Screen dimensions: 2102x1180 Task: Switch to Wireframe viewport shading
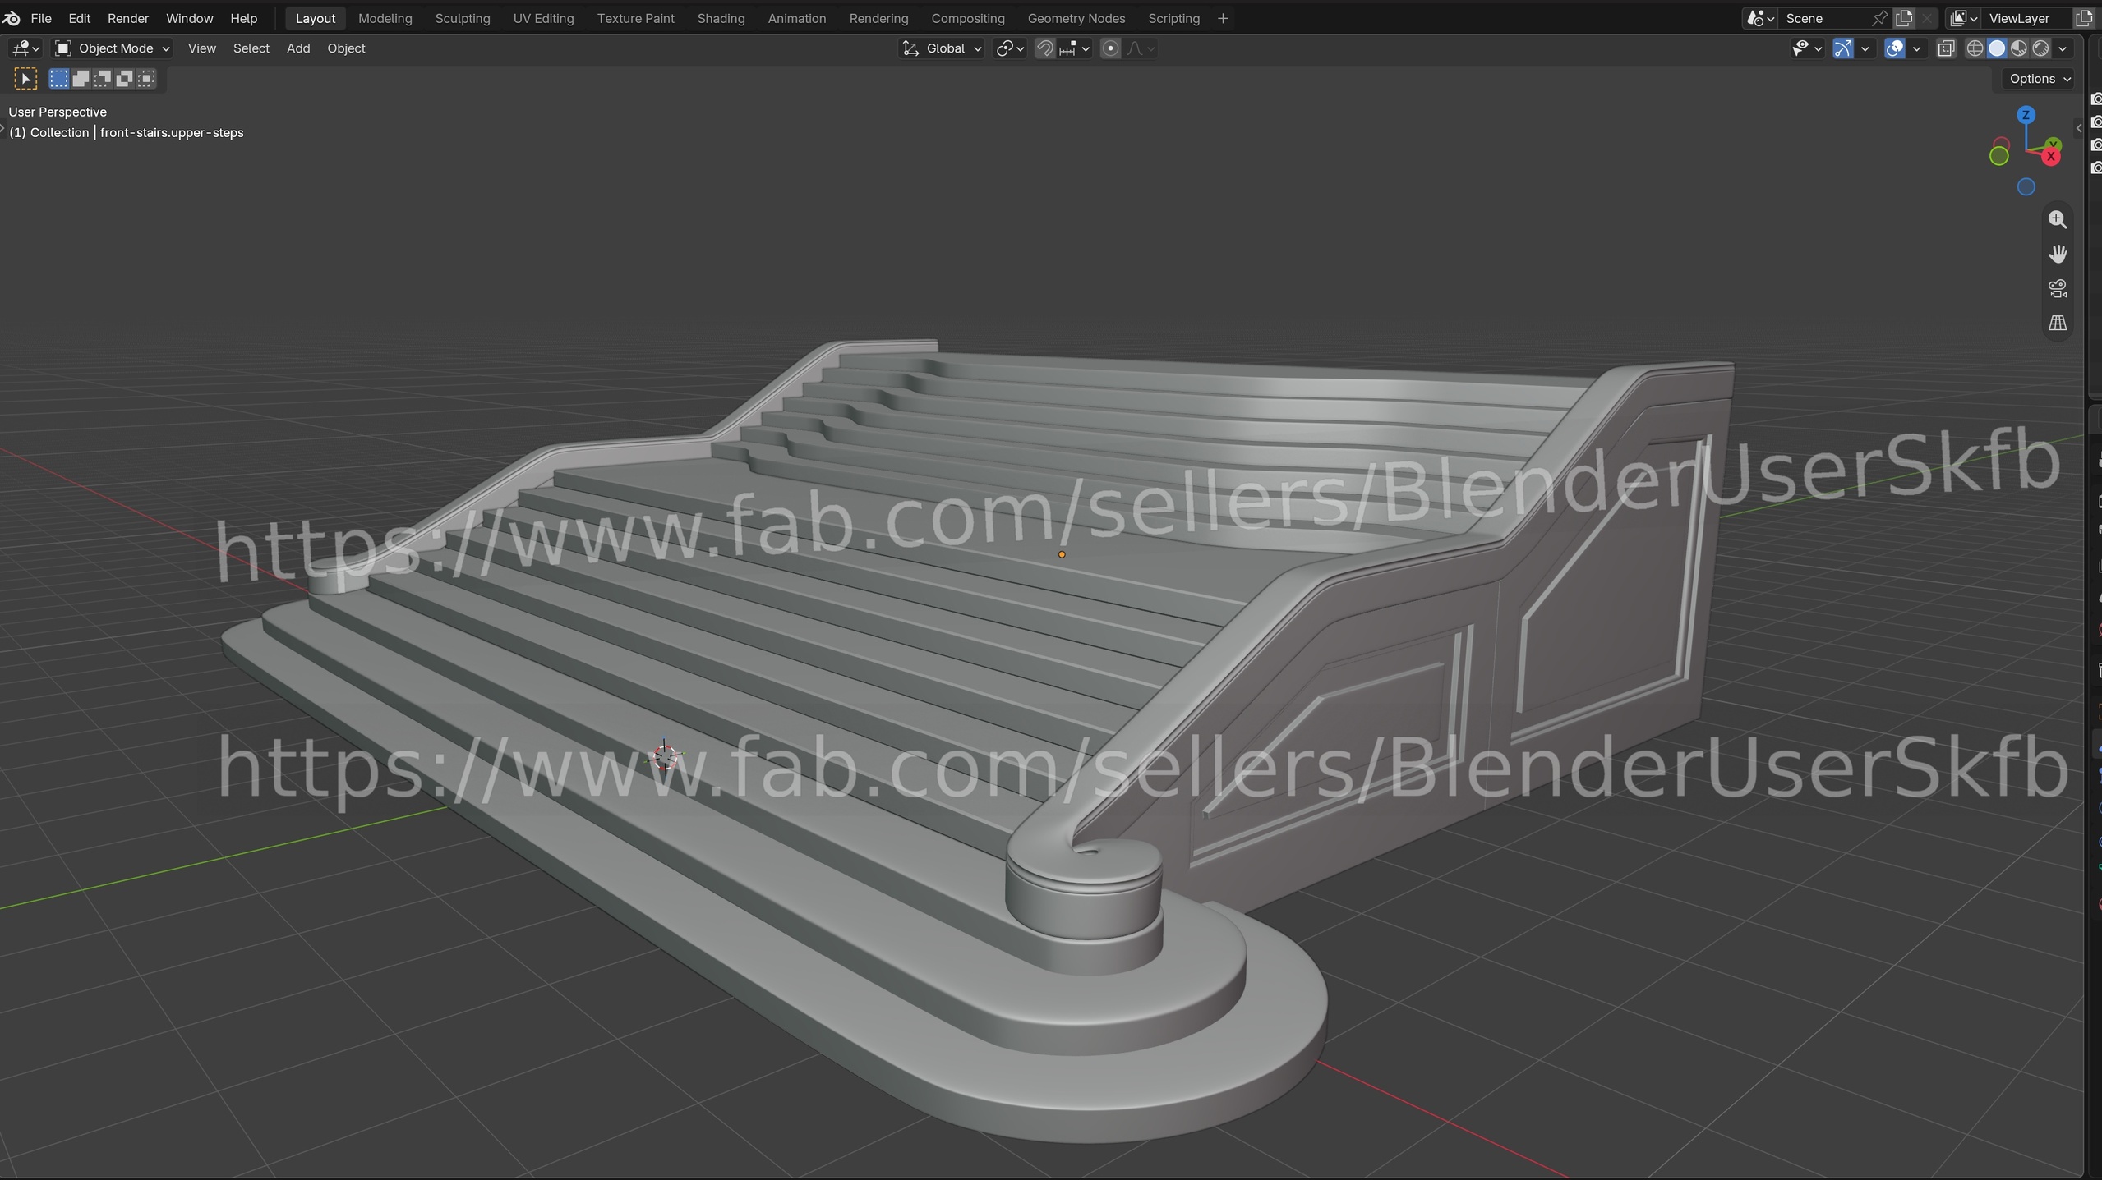click(1975, 48)
